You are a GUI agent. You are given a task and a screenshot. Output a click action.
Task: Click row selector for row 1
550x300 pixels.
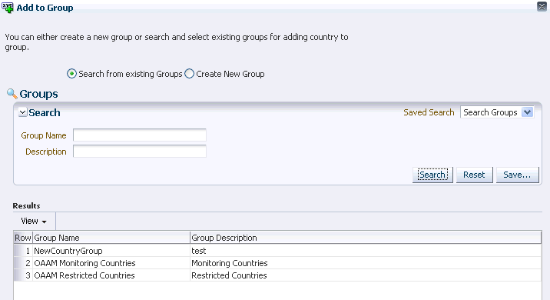tap(23, 251)
